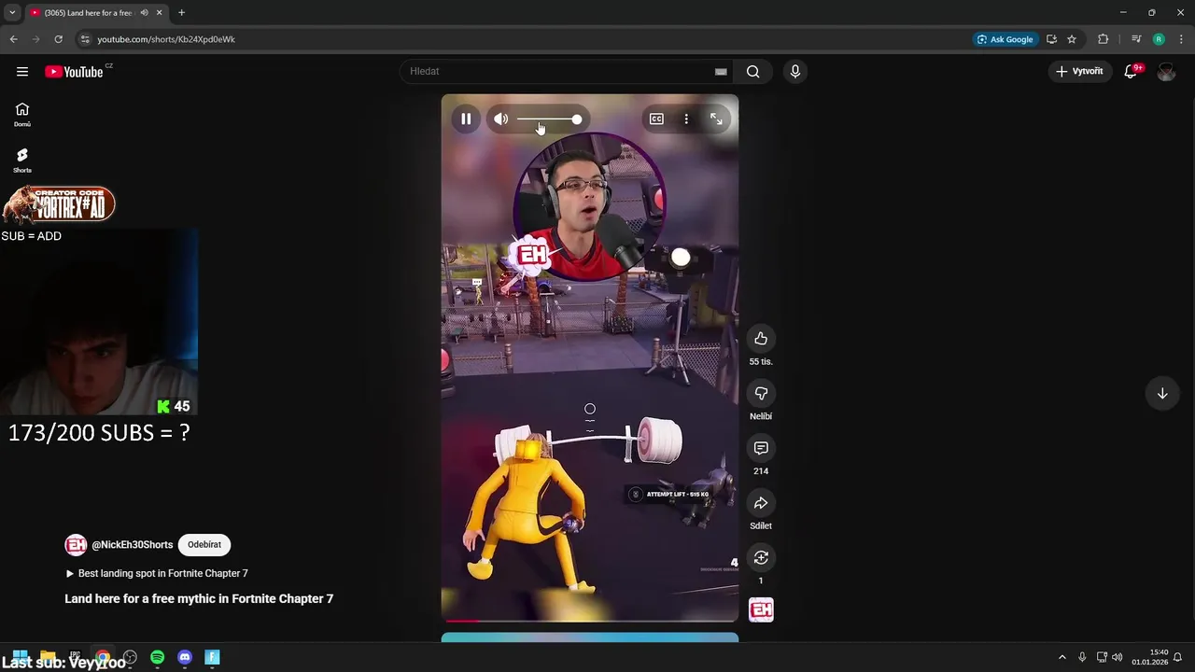Close the YouTube Shorts tab
Viewport: 1195px width, 672px height.
(x=160, y=13)
